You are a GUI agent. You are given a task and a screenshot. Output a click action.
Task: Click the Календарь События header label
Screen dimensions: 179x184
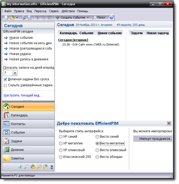[76, 33]
